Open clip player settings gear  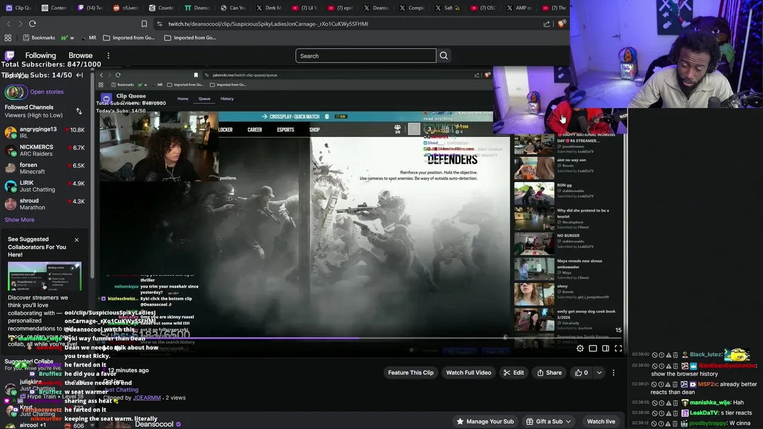[x=580, y=349]
